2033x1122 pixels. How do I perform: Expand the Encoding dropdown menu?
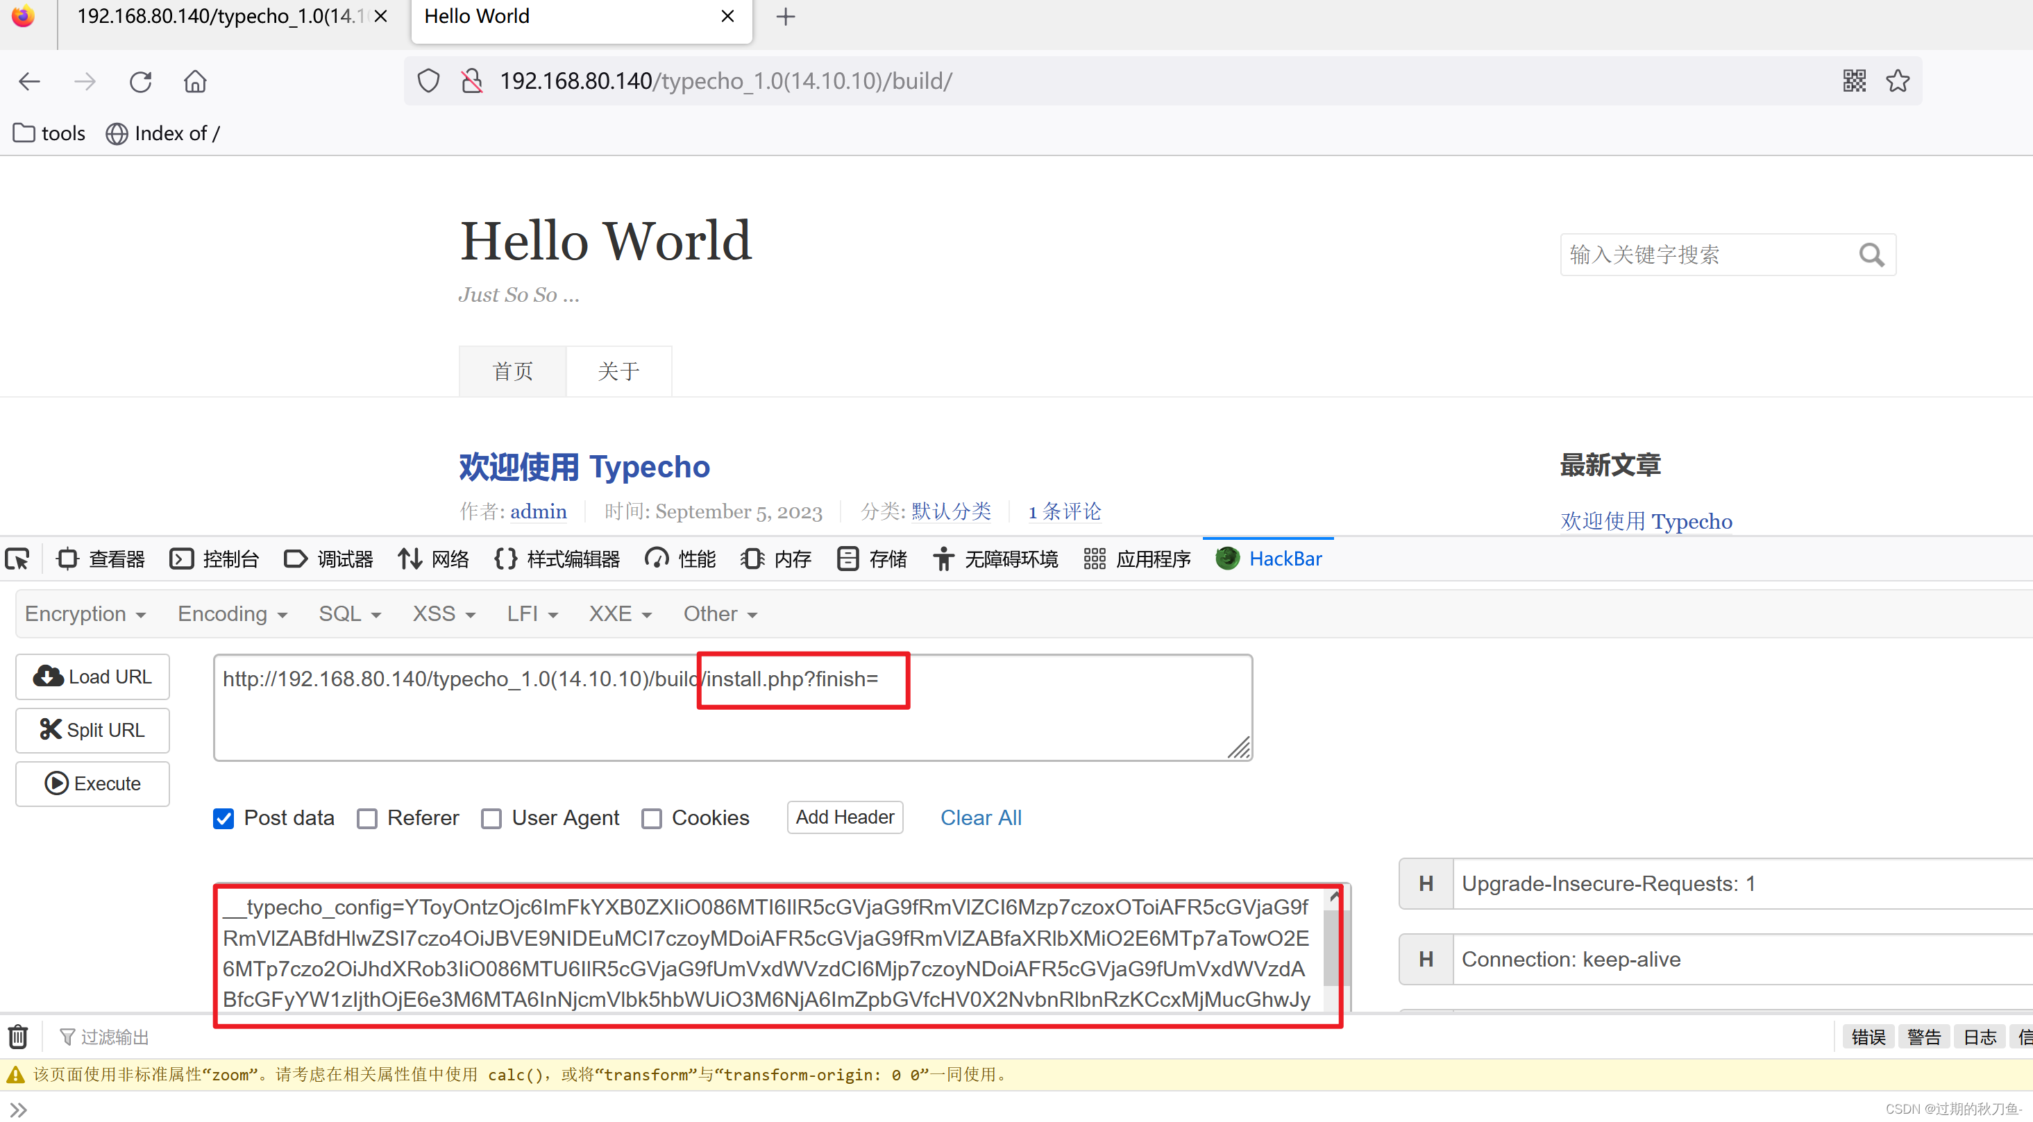(232, 614)
